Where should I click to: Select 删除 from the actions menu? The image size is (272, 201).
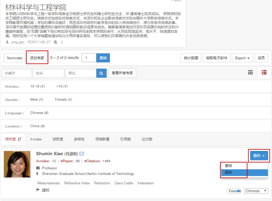(x=229, y=172)
